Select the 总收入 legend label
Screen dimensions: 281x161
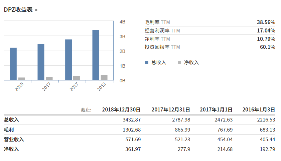click(159, 63)
